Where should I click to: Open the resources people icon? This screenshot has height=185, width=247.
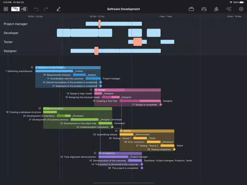pos(216,9)
